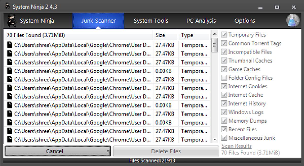The height and width of the screenshot is (166, 304).
Task: Click the file list vertical scrollbar thumb
Action: point(215,45)
